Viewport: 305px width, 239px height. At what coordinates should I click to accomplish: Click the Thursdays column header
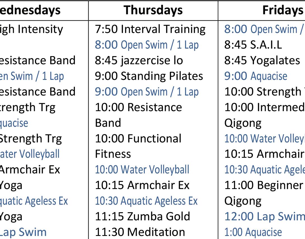click(x=153, y=10)
